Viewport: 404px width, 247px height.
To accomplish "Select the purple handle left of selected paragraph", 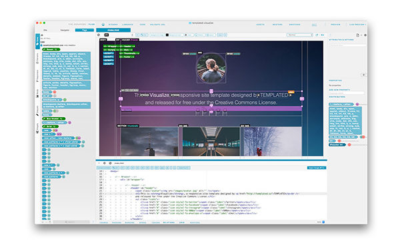I will [121, 99].
